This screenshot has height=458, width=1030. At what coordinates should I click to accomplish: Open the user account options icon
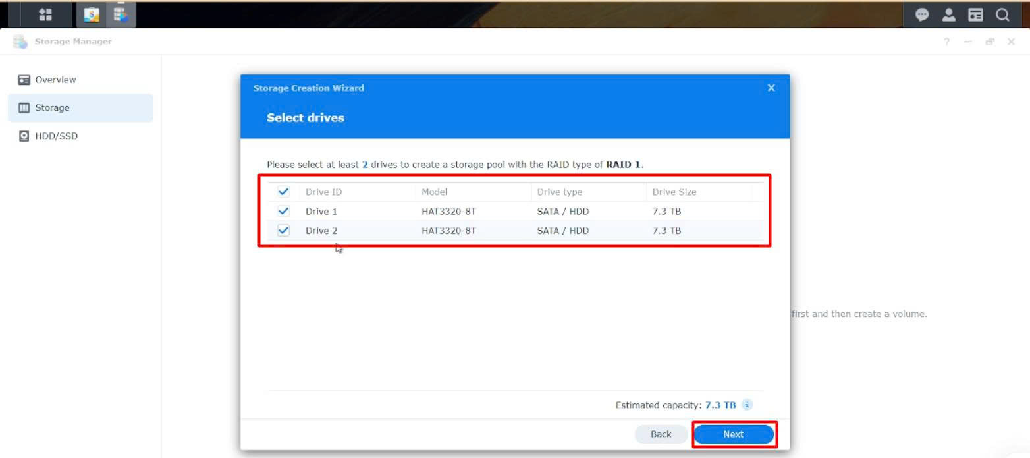(x=949, y=14)
